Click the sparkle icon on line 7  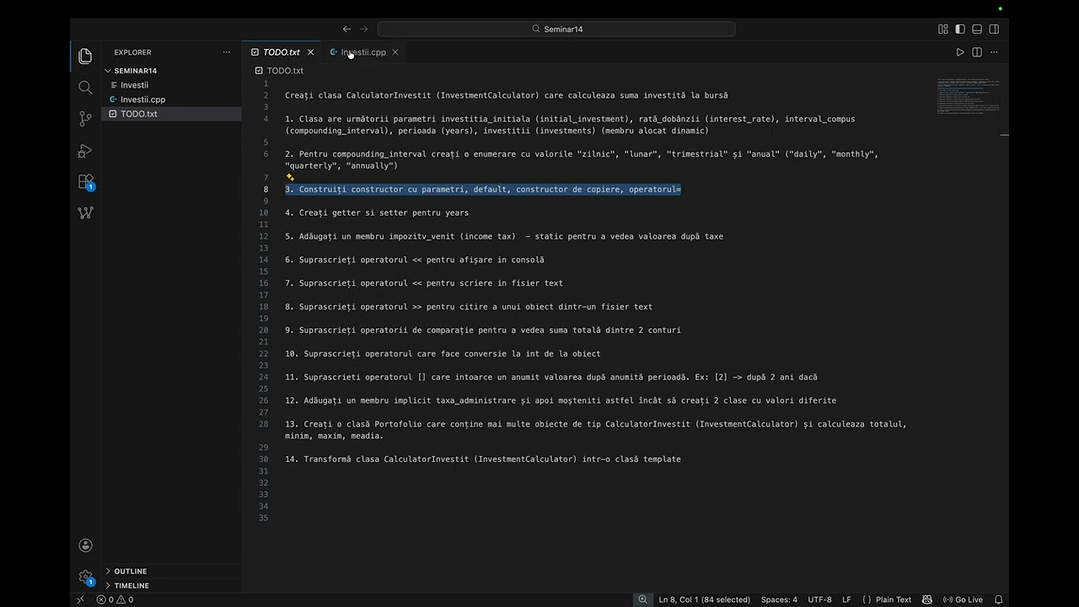click(x=290, y=177)
